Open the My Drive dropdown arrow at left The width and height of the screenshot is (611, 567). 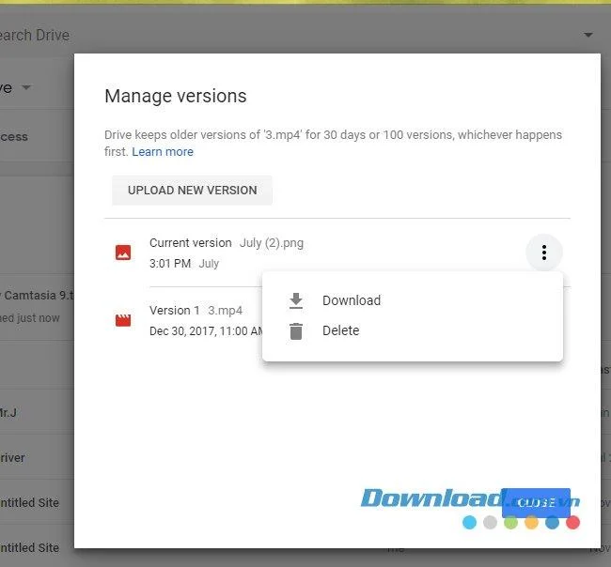coord(26,87)
